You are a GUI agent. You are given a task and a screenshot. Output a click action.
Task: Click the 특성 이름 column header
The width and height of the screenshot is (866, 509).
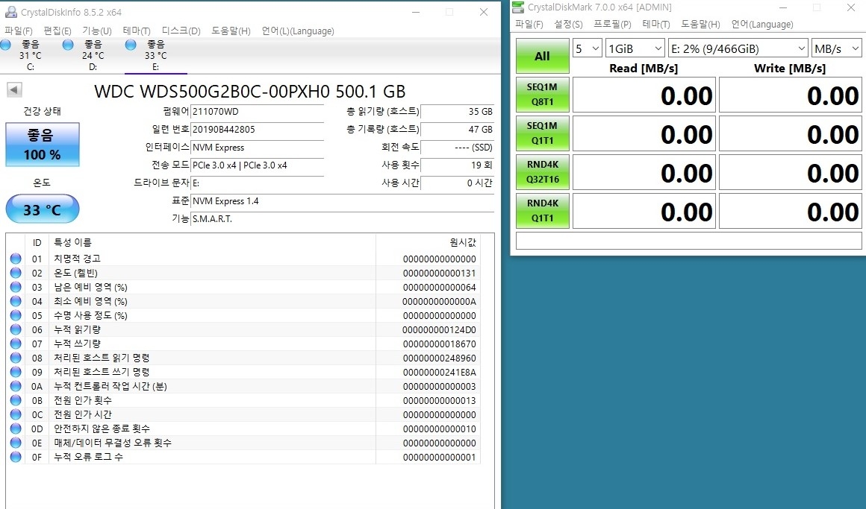click(x=213, y=242)
